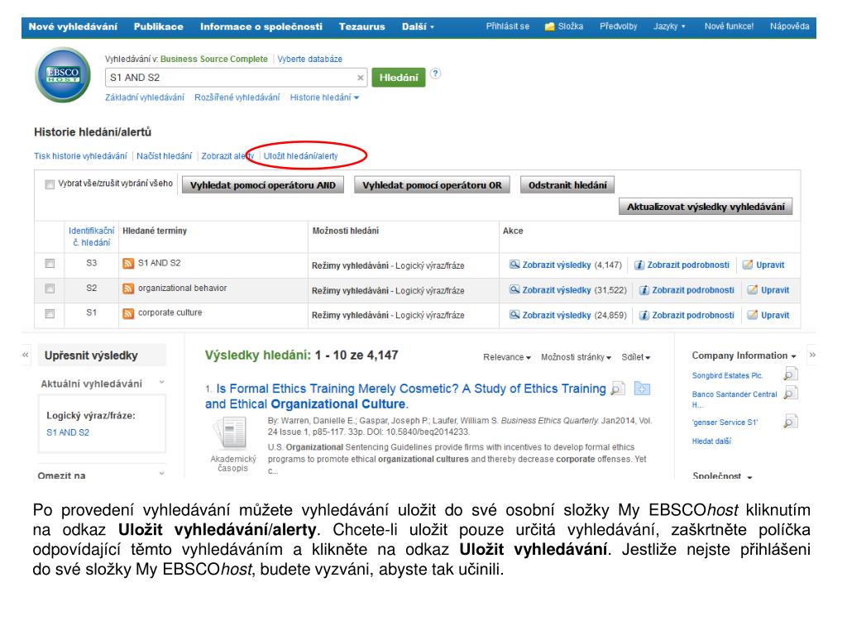The height and width of the screenshot is (635, 847).
Task: Click details info icon in S2 row
Action: pyautogui.click(x=644, y=290)
